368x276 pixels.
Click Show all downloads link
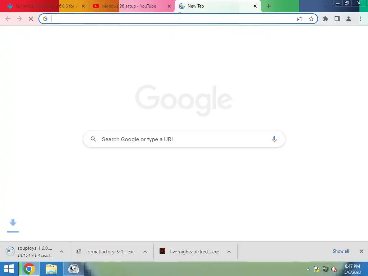tap(341, 251)
